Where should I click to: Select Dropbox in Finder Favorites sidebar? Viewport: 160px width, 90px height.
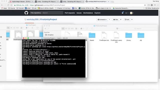(x=49, y=35)
